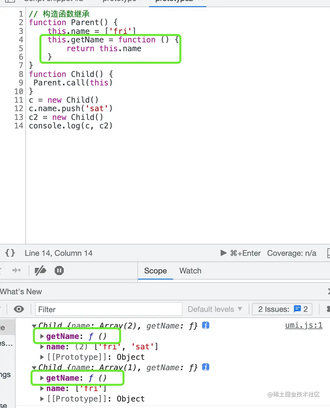This screenshot has height=408, width=330.
Task: Expand getName under the second Child object
Action: click(x=42, y=378)
